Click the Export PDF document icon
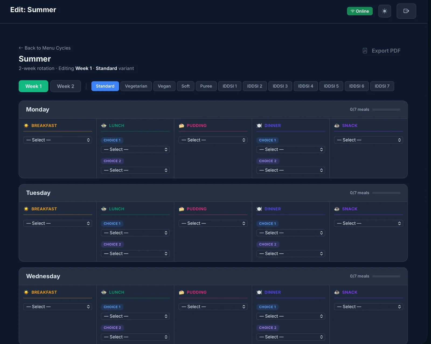431x344 pixels. (365, 51)
